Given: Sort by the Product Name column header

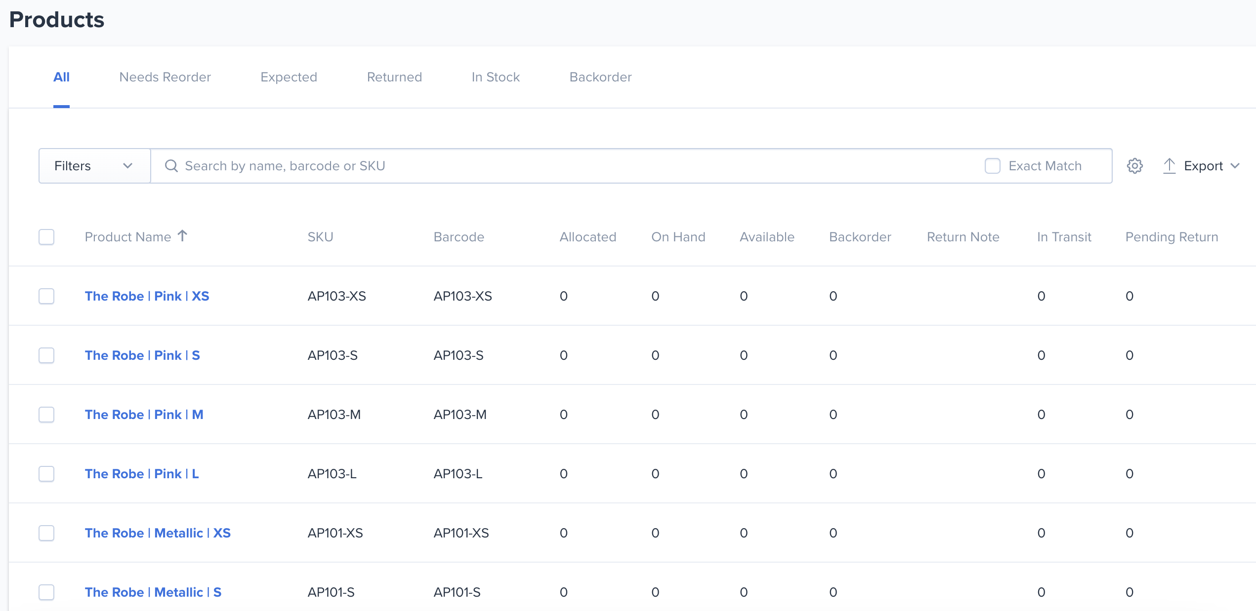Looking at the screenshot, I should coord(128,237).
